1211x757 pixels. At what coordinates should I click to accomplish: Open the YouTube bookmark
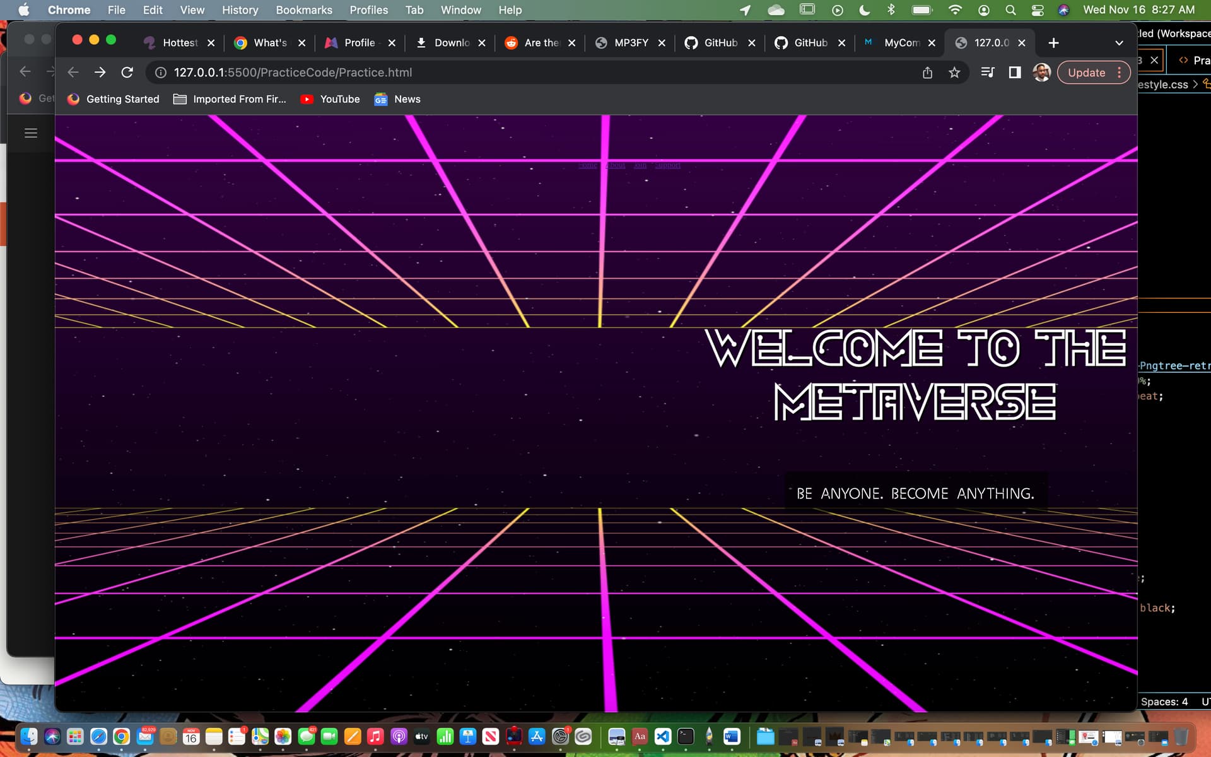tap(331, 99)
